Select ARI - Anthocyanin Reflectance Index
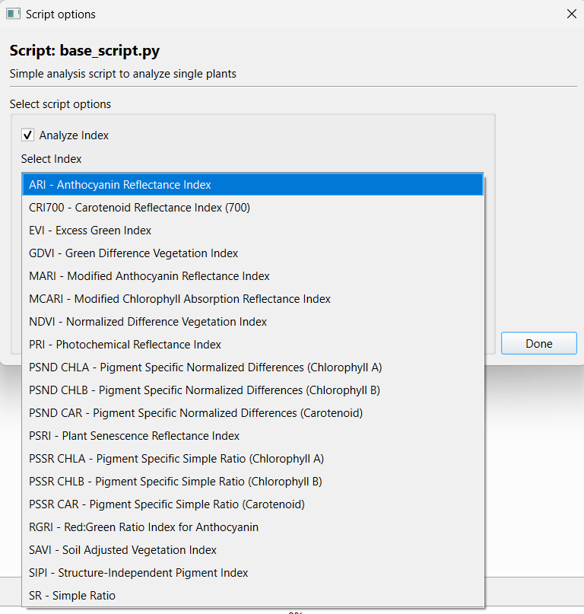Image resolution: width=584 pixels, height=614 pixels. point(120,185)
